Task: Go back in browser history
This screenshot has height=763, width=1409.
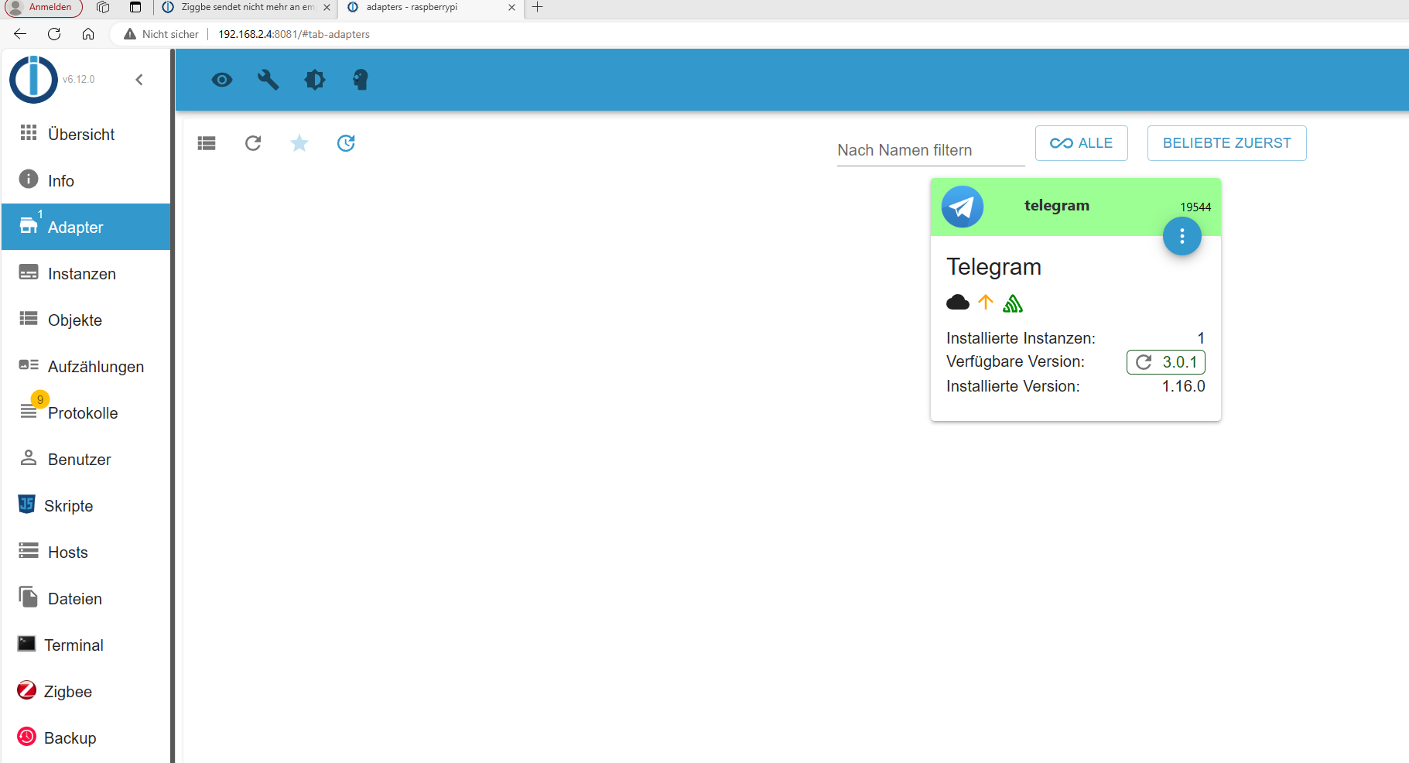Action: pos(20,34)
